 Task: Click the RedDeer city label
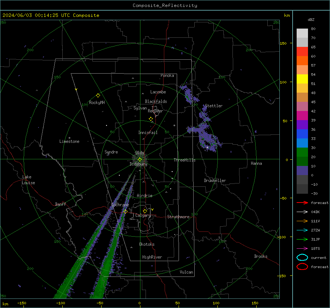[x=155, y=111]
